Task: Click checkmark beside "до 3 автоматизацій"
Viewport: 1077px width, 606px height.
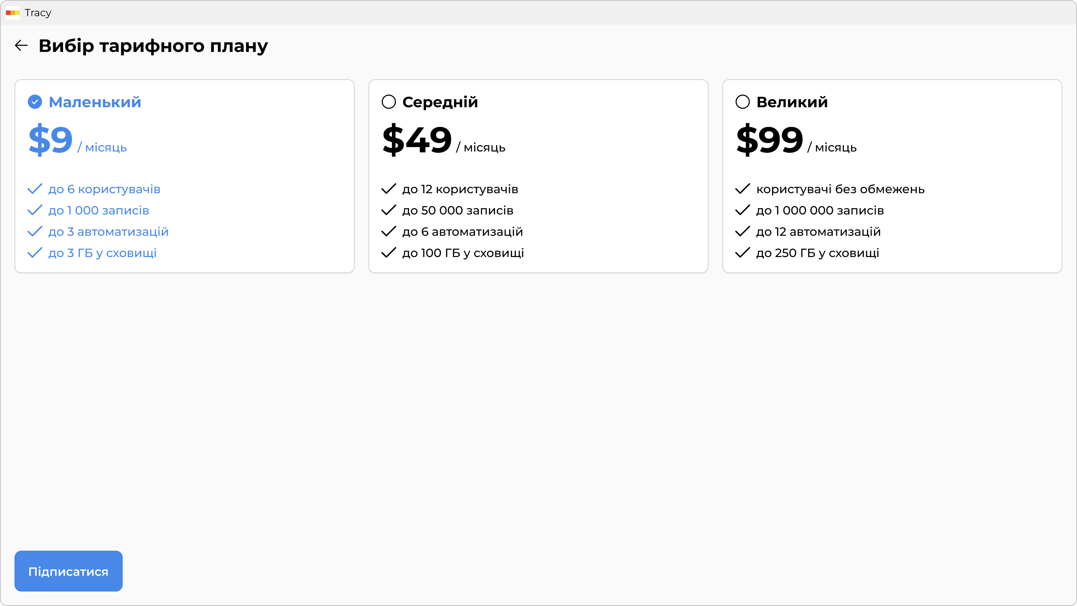Action: coord(35,232)
